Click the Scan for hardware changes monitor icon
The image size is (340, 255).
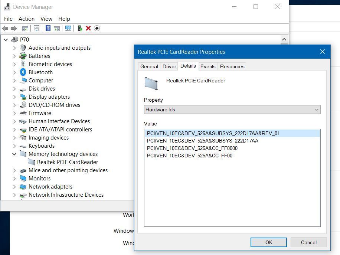pos(68,29)
